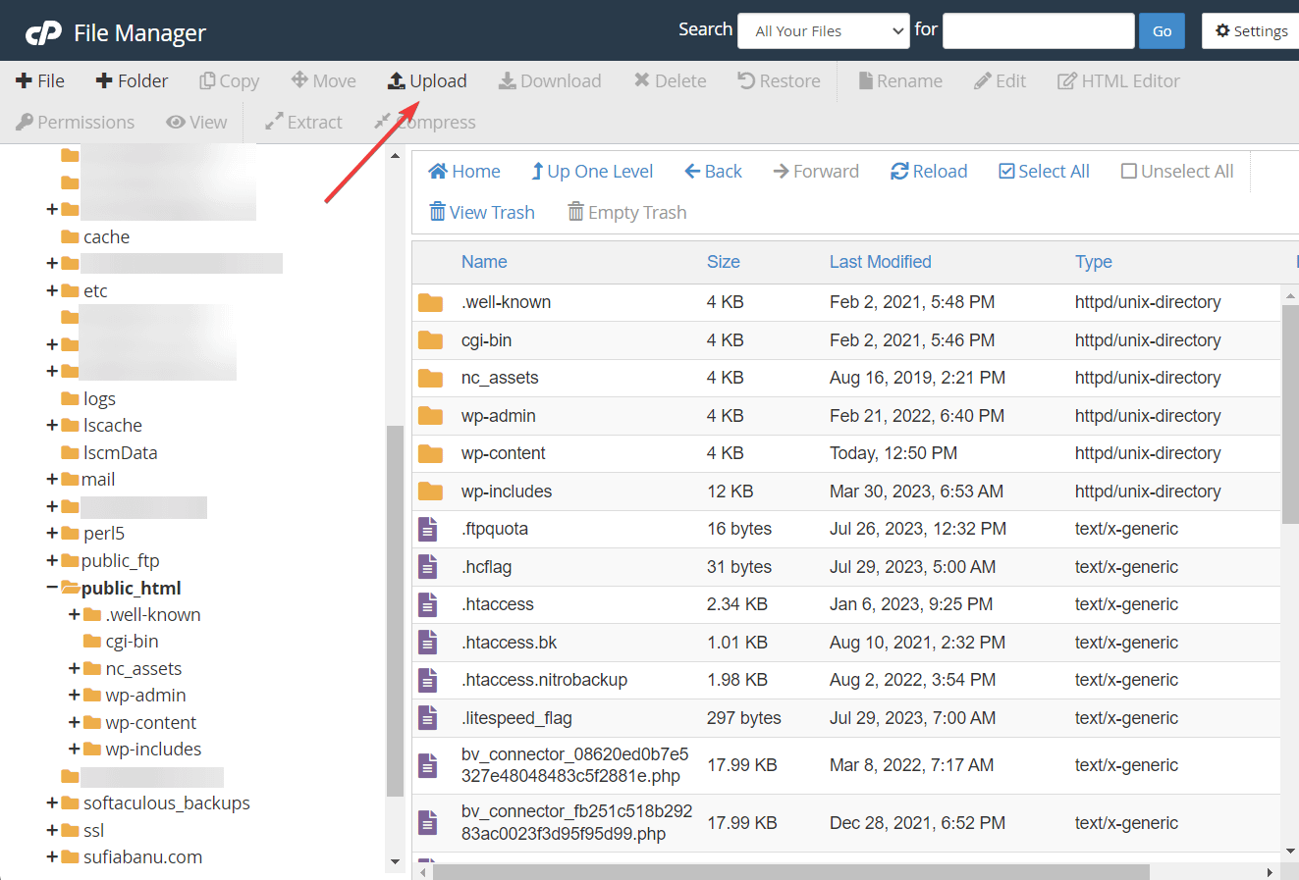This screenshot has width=1299, height=880.
Task: Click the Upload icon in the toolbar
Action: click(427, 80)
